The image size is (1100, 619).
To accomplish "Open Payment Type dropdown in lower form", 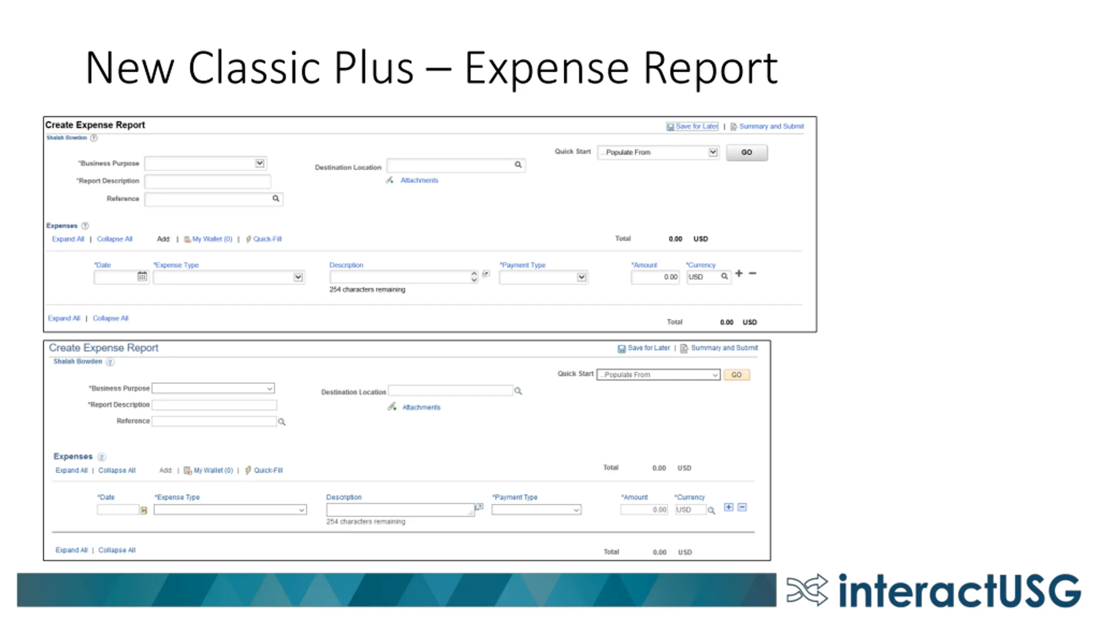I will 537,510.
